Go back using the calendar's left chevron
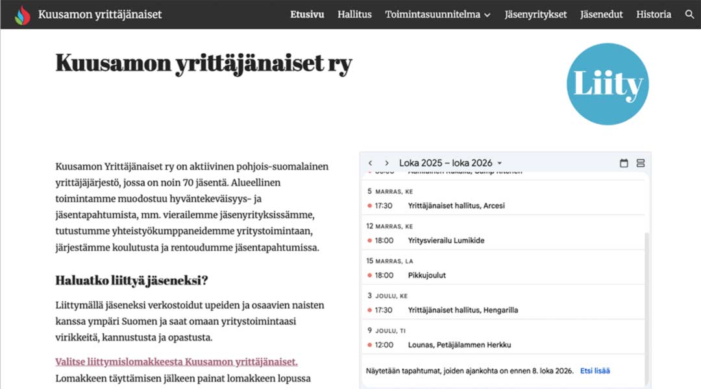Screen dimensions: 701x389 371,163
